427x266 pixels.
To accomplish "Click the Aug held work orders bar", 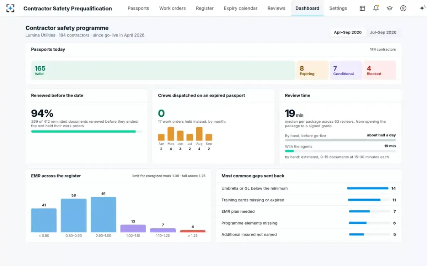I will (x=199, y=134).
